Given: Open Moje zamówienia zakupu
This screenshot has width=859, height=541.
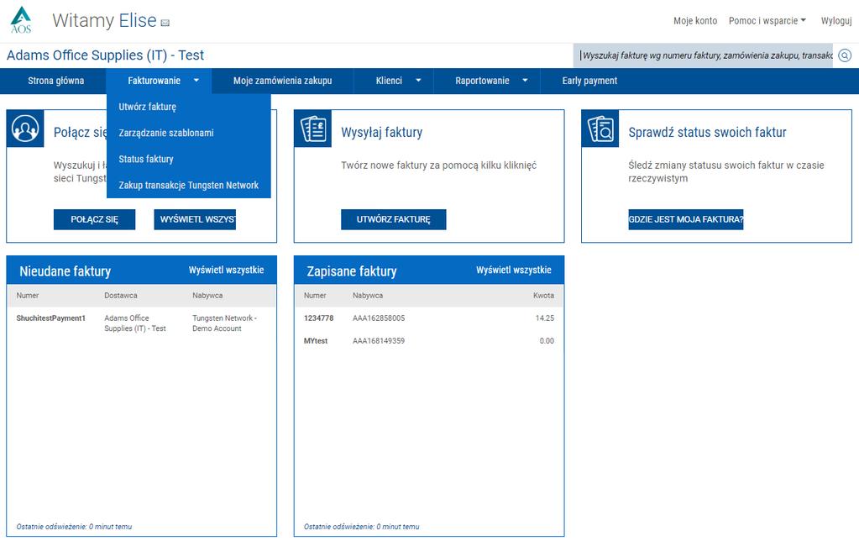Looking at the screenshot, I should tap(283, 81).
